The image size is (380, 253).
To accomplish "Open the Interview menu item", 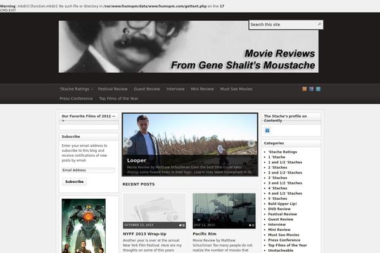I will [x=175, y=89].
